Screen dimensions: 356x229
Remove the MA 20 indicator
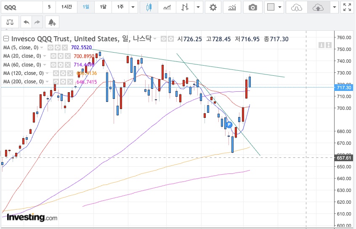tap(68, 56)
